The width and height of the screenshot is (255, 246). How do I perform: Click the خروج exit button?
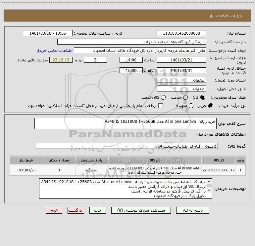point(54,210)
